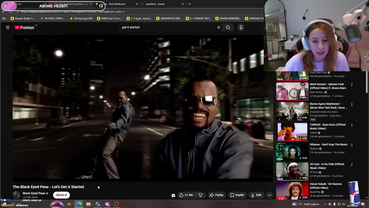Open options for Rihanna Don't Stop The Music
Viewport: 369px width, 208px height.
[x=352, y=145]
